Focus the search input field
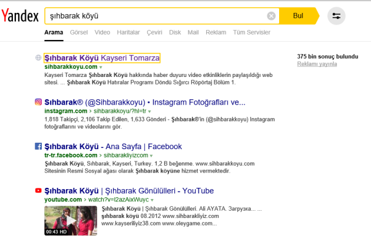The image size is (371, 239). [x=156, y=16]
